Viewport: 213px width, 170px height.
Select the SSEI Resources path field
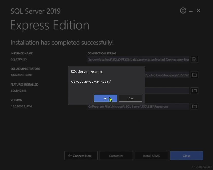138,106
